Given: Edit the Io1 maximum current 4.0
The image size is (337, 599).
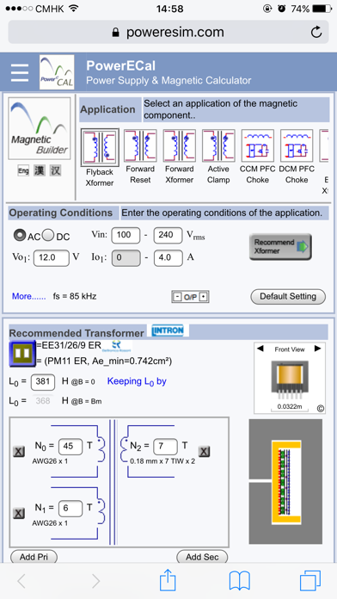Looking at the screenshot, I should 168,258.
